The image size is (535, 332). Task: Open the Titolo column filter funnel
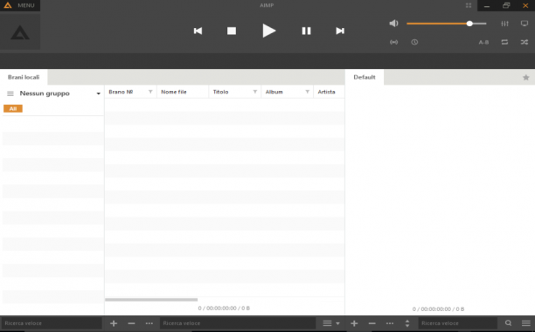[x=255, y=92]
